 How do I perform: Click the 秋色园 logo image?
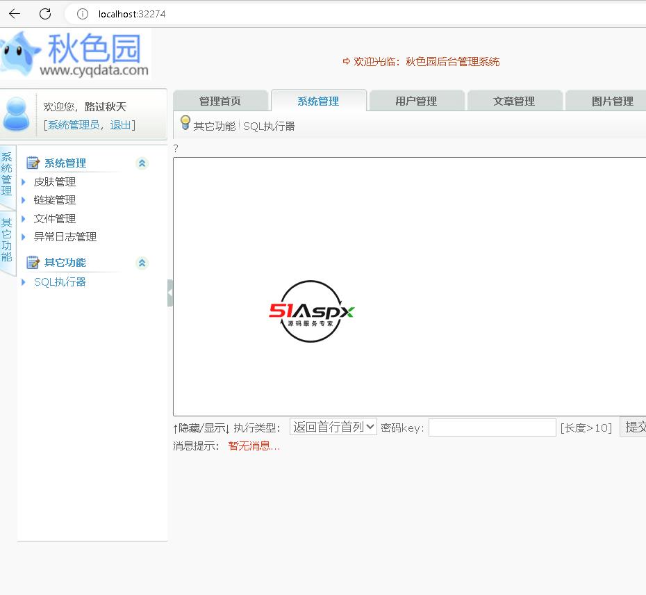click(x=76, y=54)
